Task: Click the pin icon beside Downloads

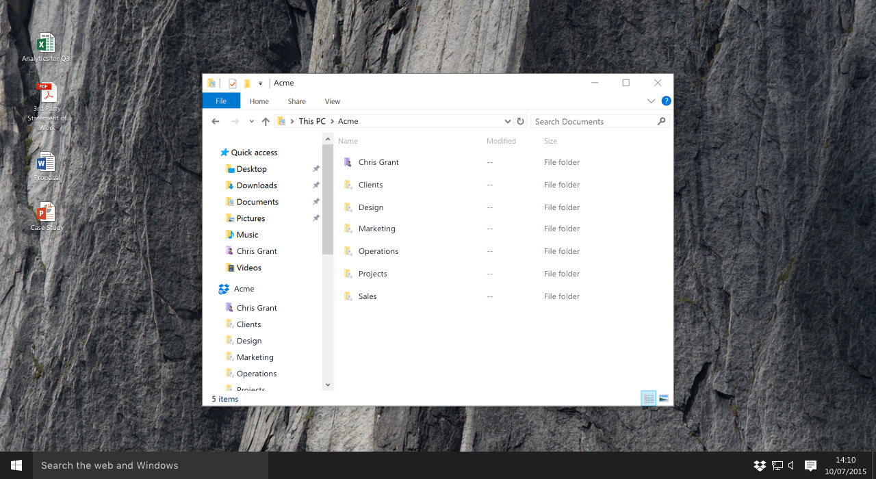Action: (315, 185)
